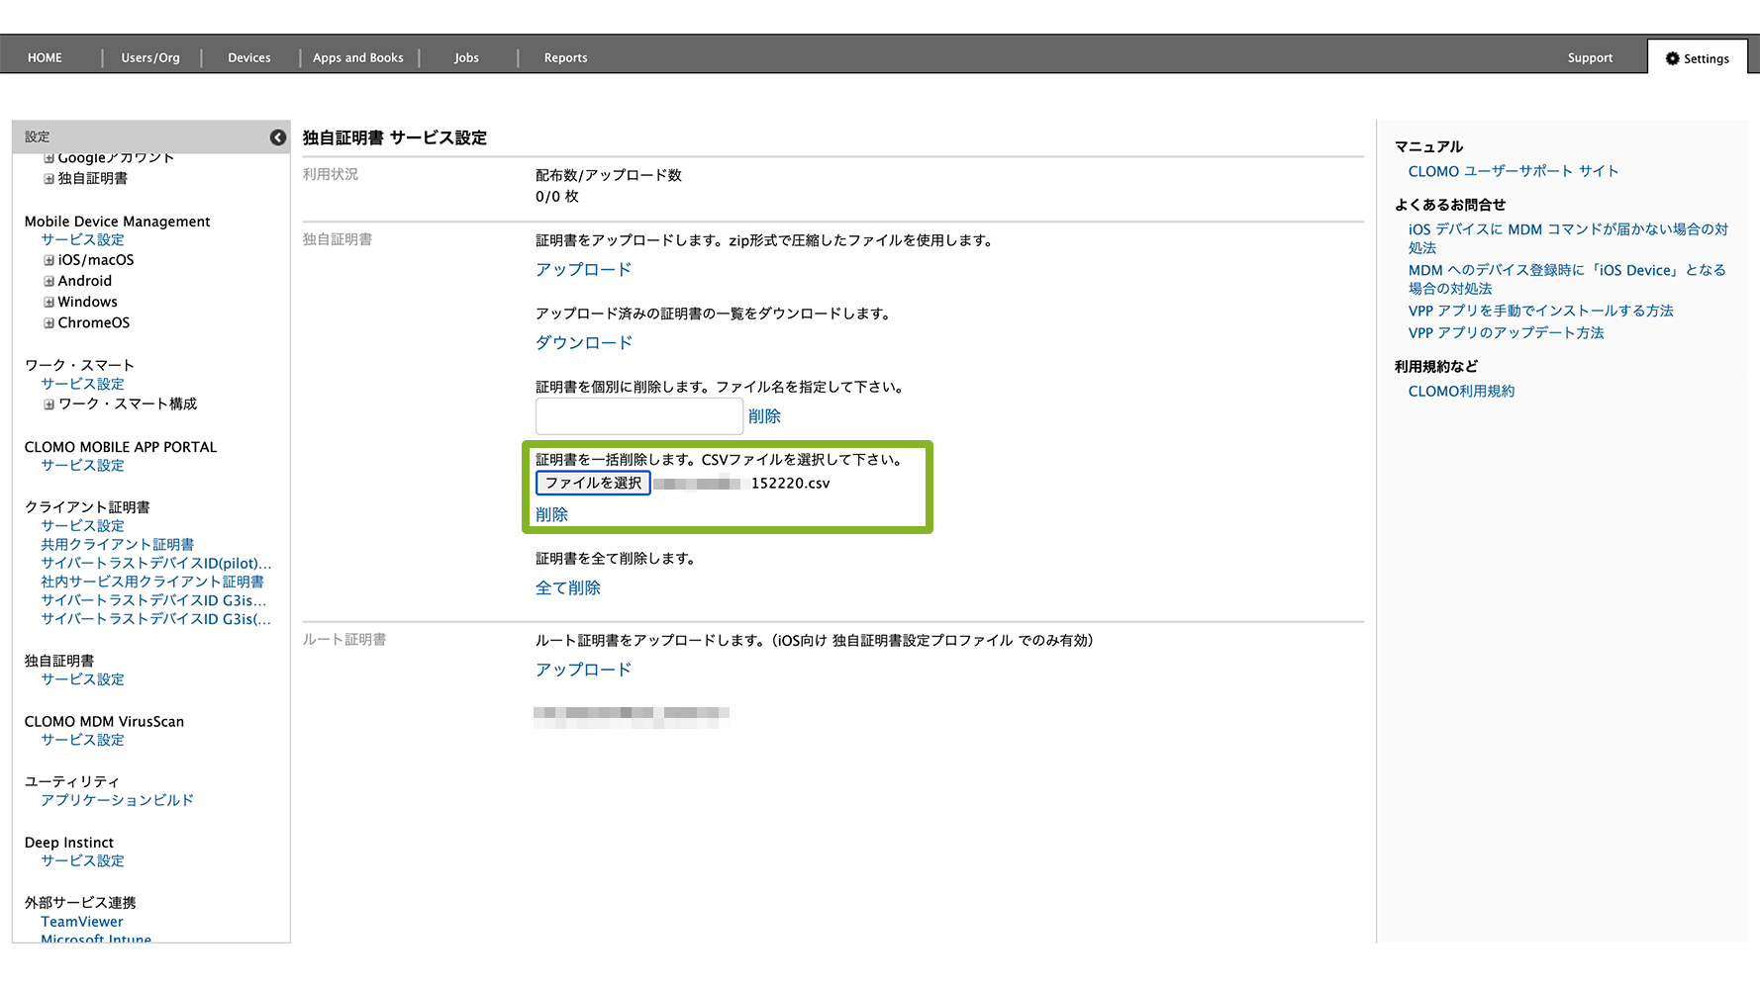Click アップロード under ルート証明書
Image resolution: width=1760 pixels, height=989 pixels.
[x=583, y=670]
